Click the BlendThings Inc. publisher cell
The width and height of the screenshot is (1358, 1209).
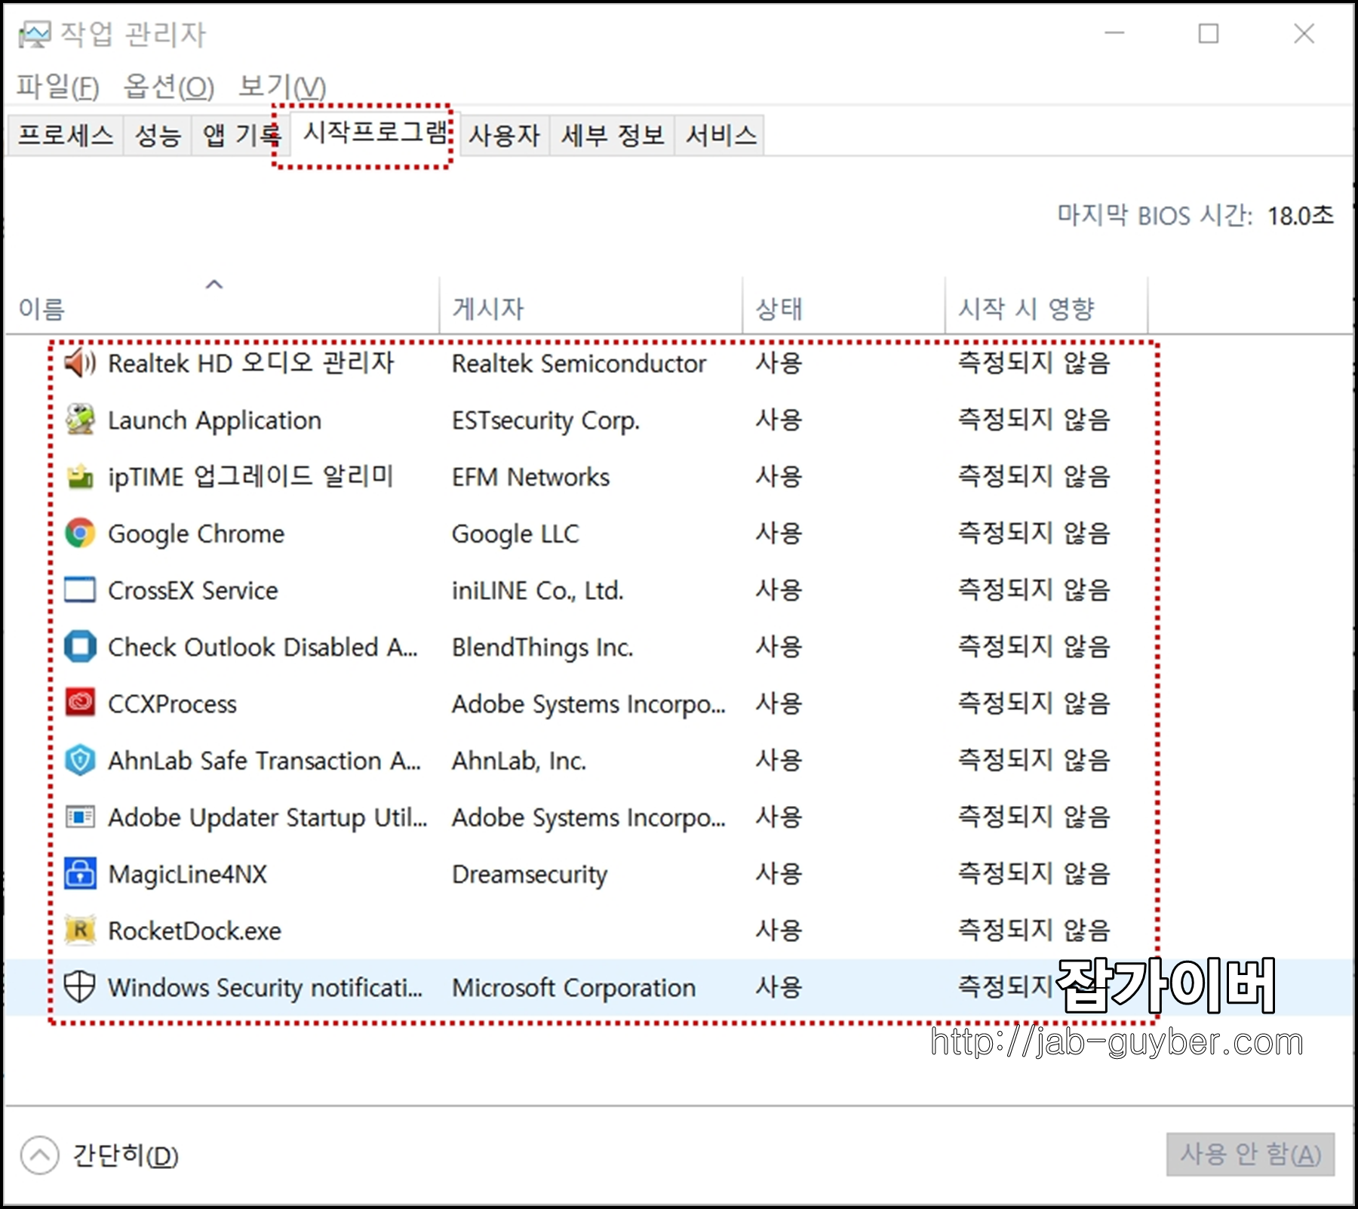[x=542, y=648]
